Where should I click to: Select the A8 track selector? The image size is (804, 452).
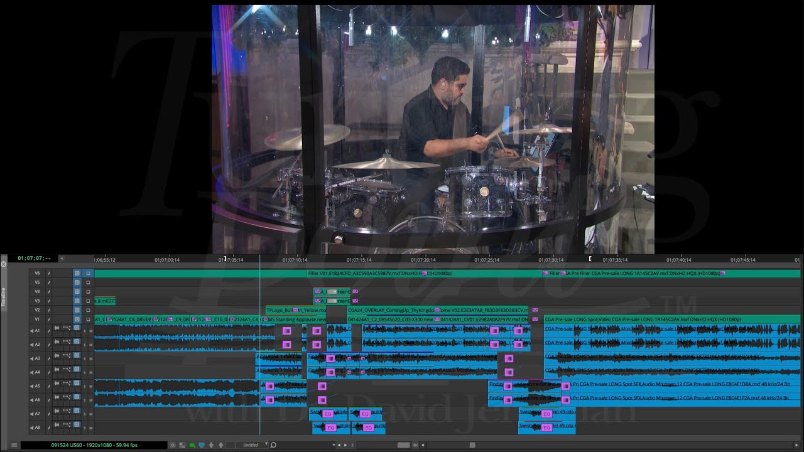click(37, 428)
